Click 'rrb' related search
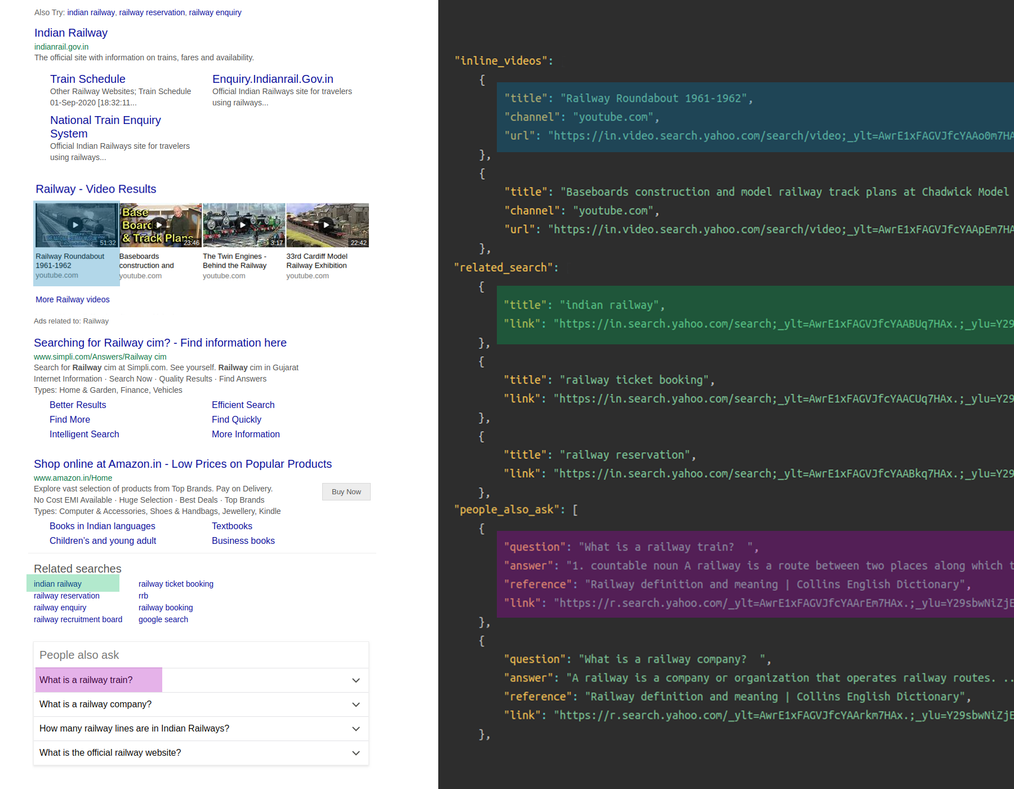 point(143,596)
